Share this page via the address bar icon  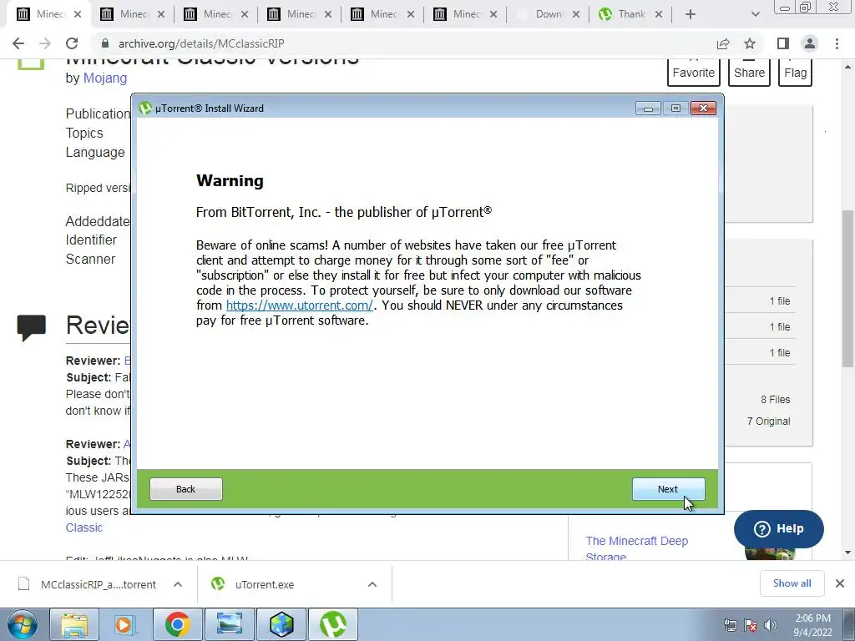[x=723, y=43]
